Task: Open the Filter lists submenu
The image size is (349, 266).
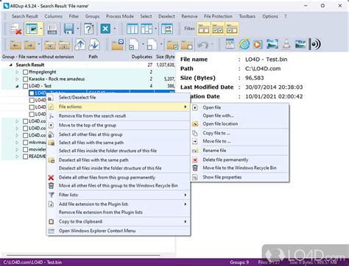Action: [119, 195]
